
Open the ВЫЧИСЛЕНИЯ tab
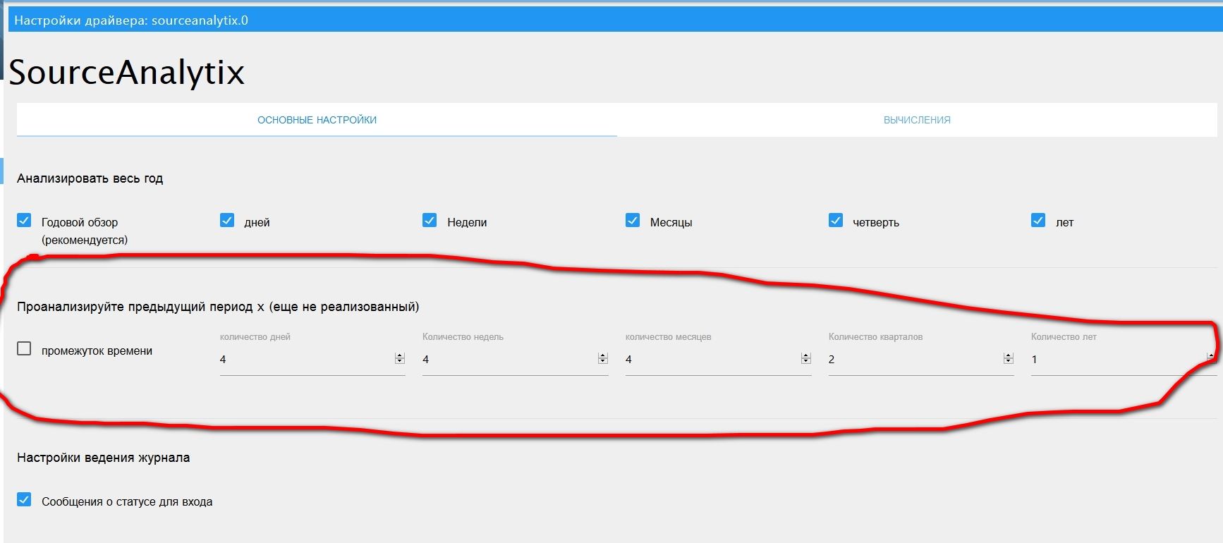pyautogui.click(x=917, y=120)
